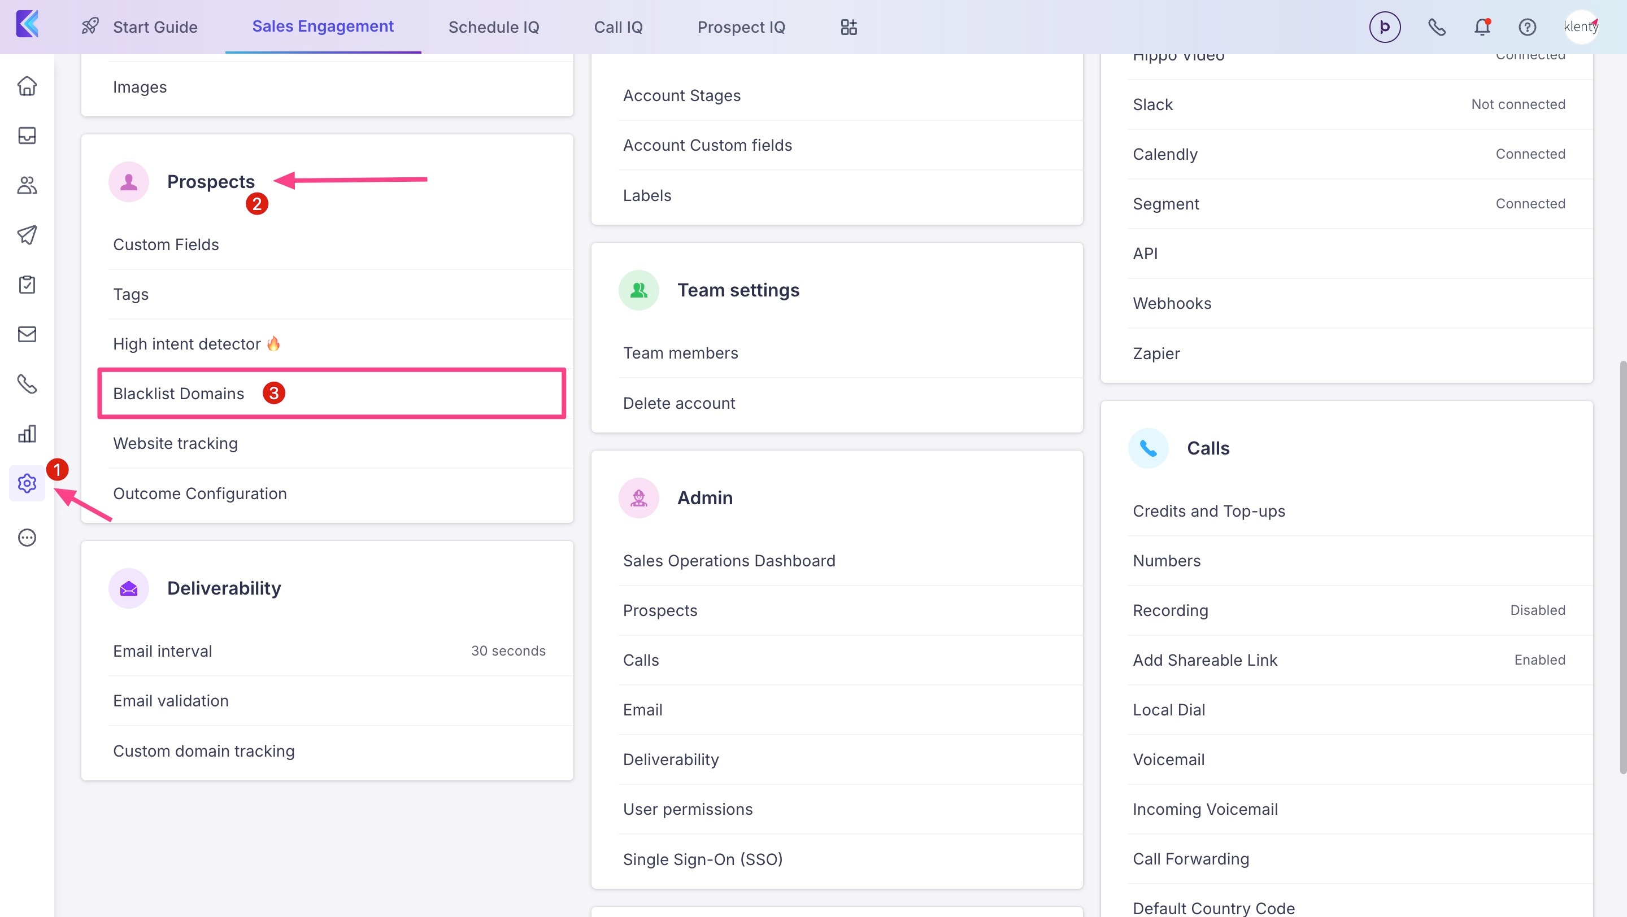Open the Recording calls setting

[x=1171, y=610]
